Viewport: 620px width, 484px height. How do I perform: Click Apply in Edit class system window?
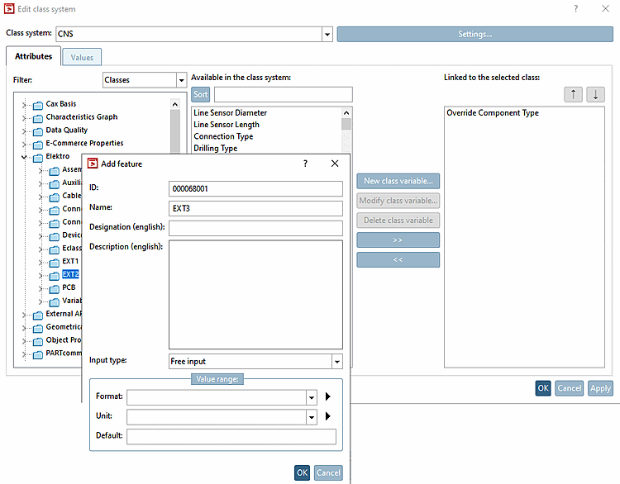point(601,388)
